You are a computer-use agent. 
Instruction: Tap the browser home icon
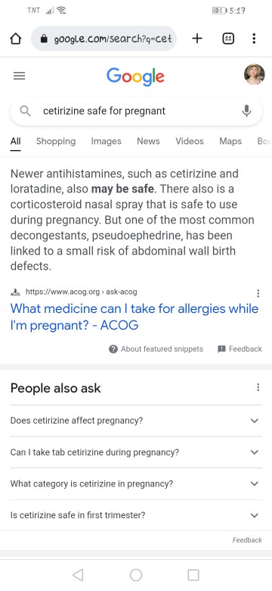tap(15, 39)
